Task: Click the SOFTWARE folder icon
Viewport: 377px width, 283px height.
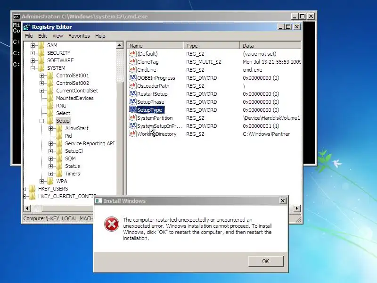Action: (x=41, y=60)
